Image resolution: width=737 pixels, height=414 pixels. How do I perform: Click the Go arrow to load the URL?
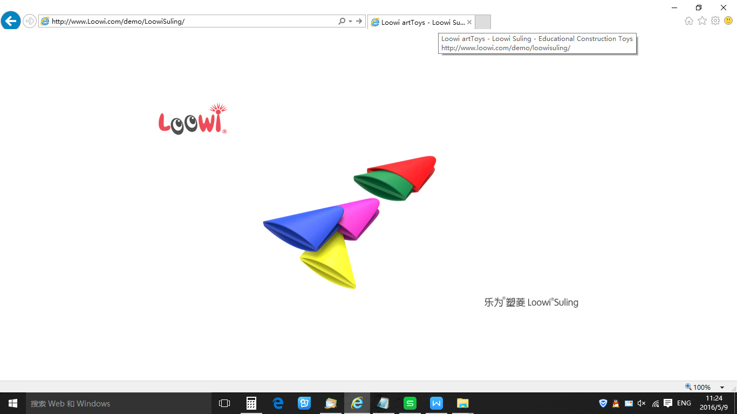tap(358, 20)
